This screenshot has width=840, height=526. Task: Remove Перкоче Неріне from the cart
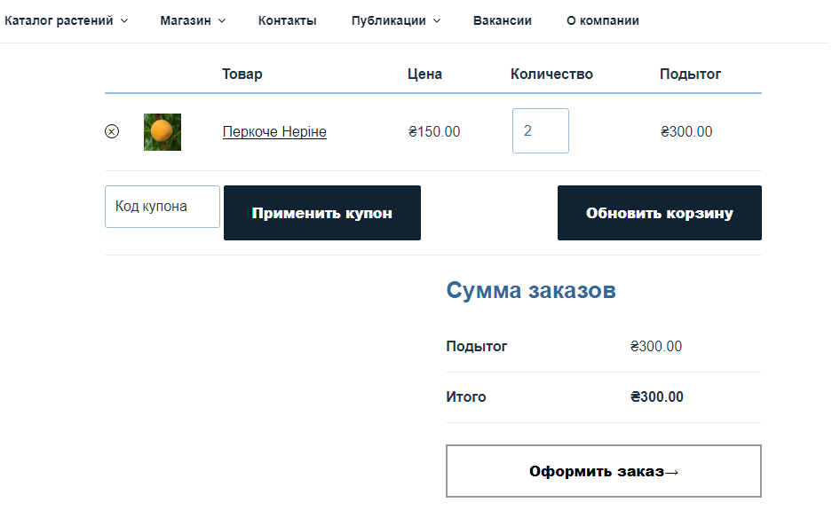click(111, 131)
